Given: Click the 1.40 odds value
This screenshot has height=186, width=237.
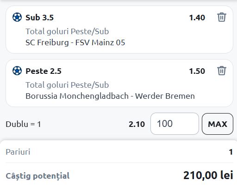Looking at the screenshot, I should point(197,18).
